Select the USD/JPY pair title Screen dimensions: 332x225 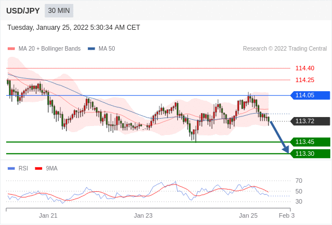[23, 11]
